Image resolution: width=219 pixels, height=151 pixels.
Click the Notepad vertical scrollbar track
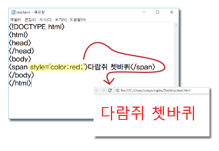[x=176, y=56]
